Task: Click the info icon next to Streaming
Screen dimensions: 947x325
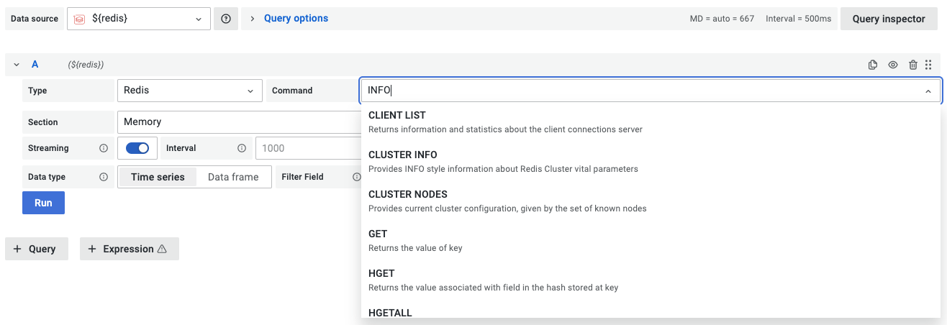Action: (103, 148)
